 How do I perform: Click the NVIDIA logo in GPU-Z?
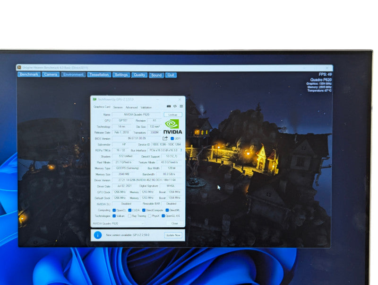[172, 127]
